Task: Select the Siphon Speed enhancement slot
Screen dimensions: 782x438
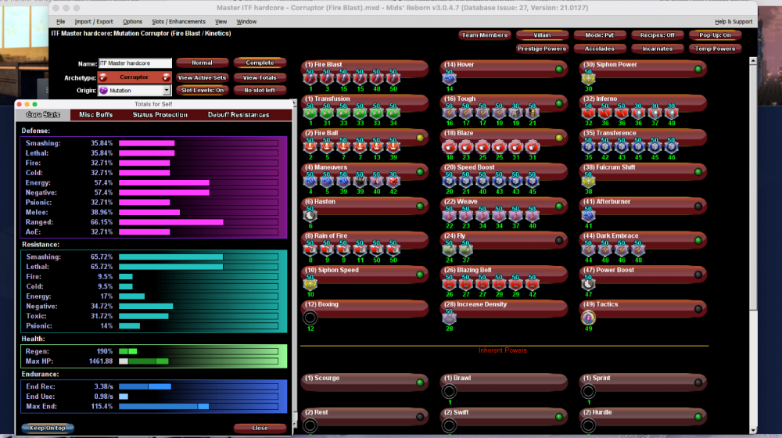Action: [x=310, y=283]
